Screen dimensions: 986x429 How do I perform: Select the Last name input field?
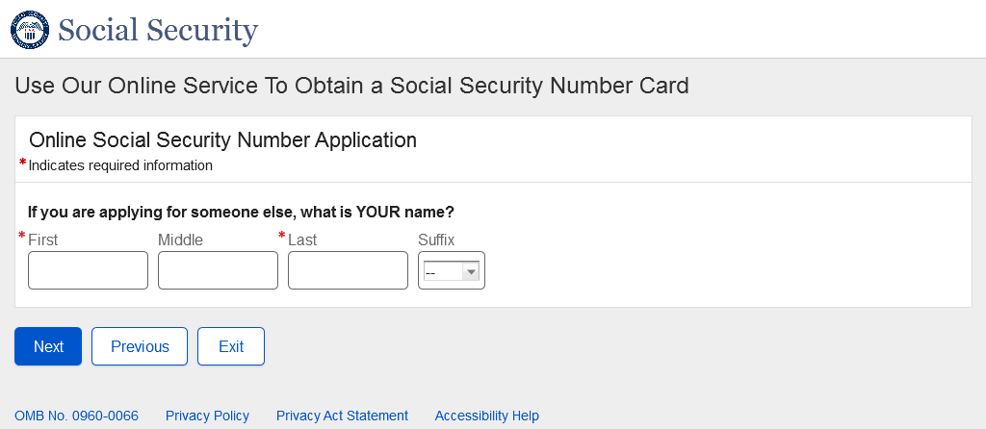tap(348, 270)
